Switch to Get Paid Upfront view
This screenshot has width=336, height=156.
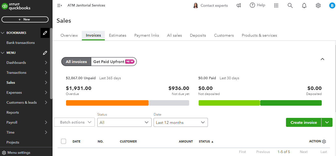pos(114,62)
